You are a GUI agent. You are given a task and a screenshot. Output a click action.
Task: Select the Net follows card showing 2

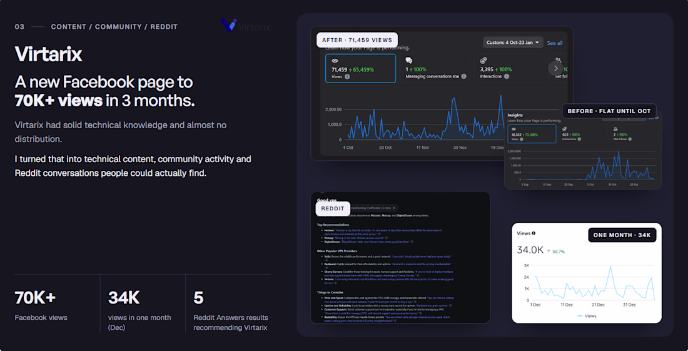click(633, 134)
